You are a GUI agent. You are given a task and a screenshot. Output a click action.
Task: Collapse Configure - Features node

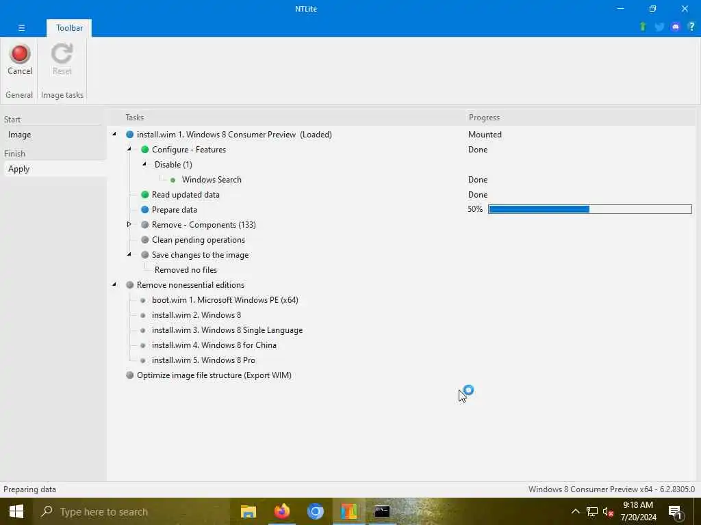(x=129, y=149)
